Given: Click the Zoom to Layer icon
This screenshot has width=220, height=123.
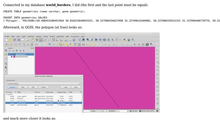Looking at the screenshot, I should tap(62, 40).
